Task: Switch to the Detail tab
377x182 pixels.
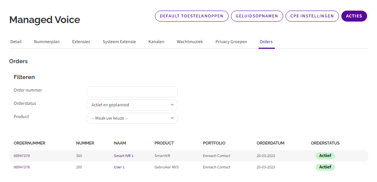Action: tap(16, 42)
